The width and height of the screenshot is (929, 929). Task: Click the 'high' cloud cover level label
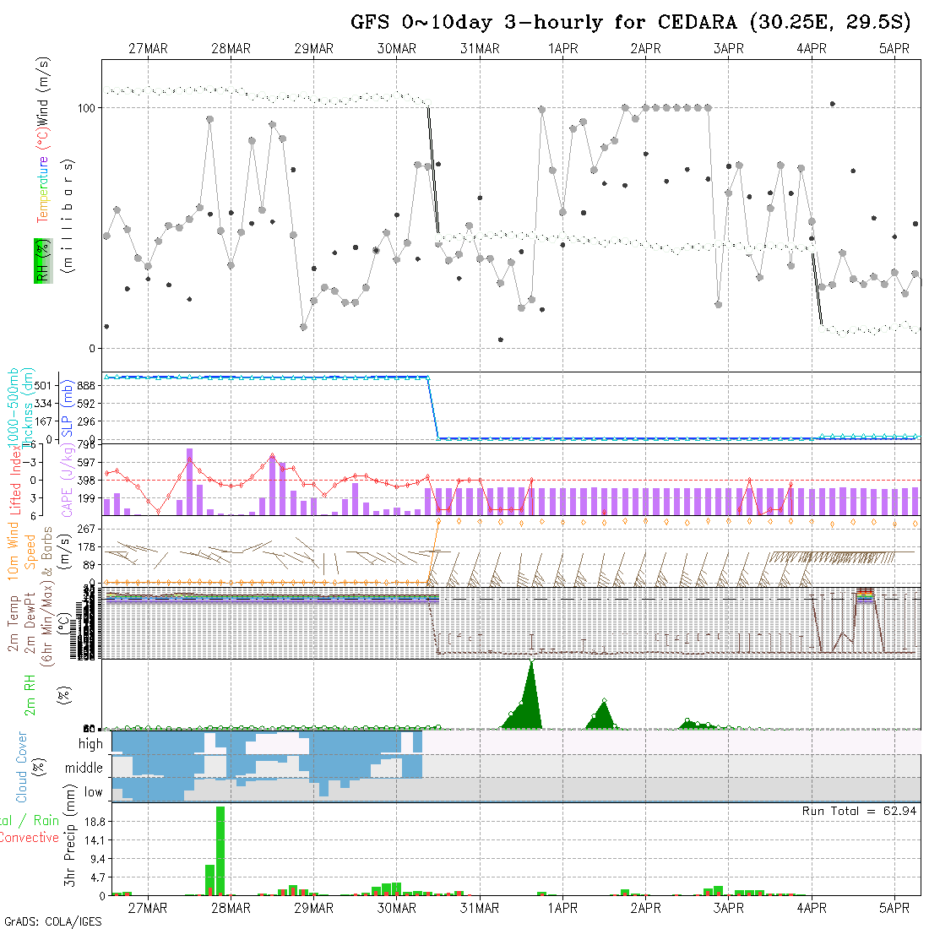click(x=90, y=744)
